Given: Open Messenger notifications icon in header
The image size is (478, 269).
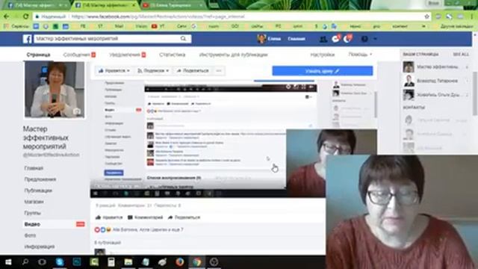Looking at the screenshot, I should click(x=335, y=39).
